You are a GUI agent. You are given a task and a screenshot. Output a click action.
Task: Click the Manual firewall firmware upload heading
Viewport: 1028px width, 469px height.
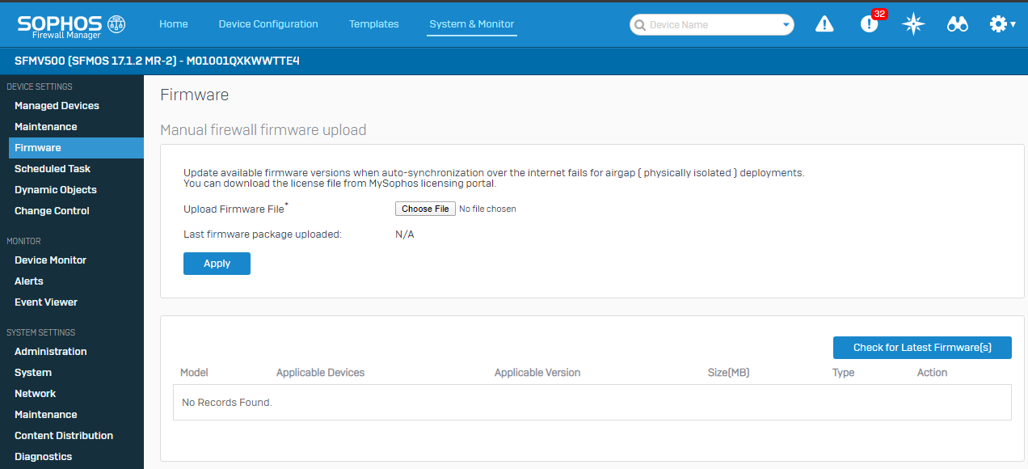click(x=263, y=130)
